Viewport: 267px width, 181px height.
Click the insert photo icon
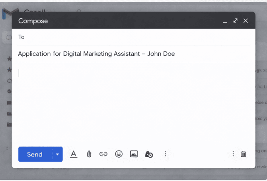coord(134,154)
